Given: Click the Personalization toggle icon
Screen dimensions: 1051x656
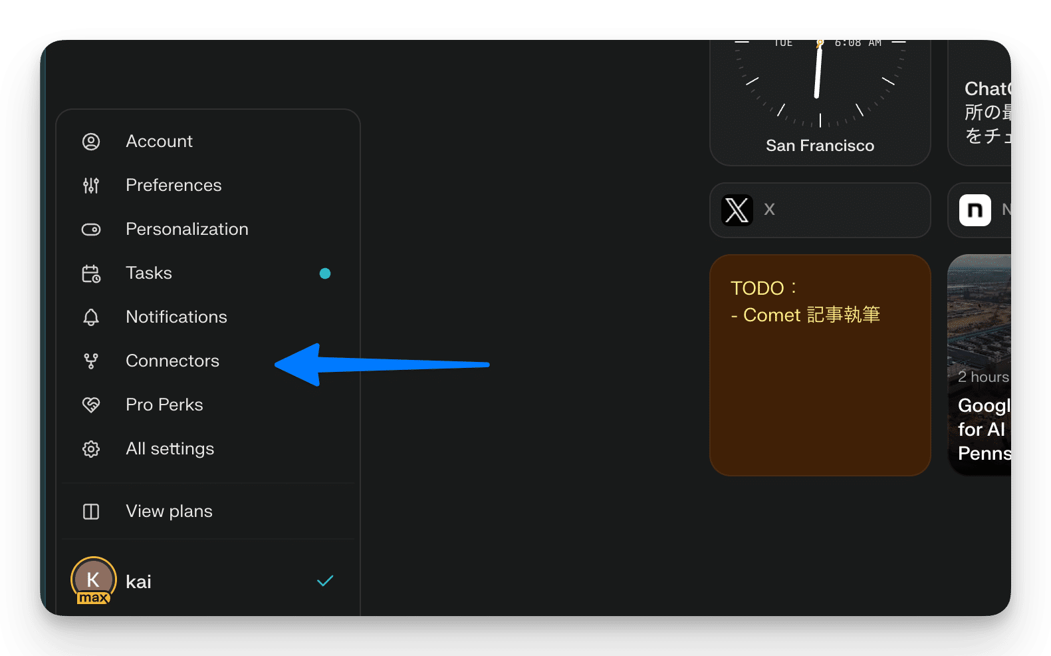Looking at the screenshot, I should point(91,230).
